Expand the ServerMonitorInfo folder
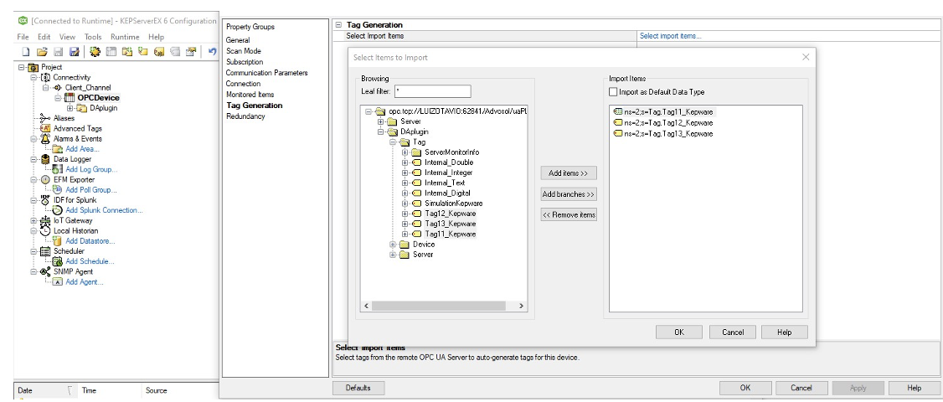This screenshot has height=402, width=943. (405, 152)
